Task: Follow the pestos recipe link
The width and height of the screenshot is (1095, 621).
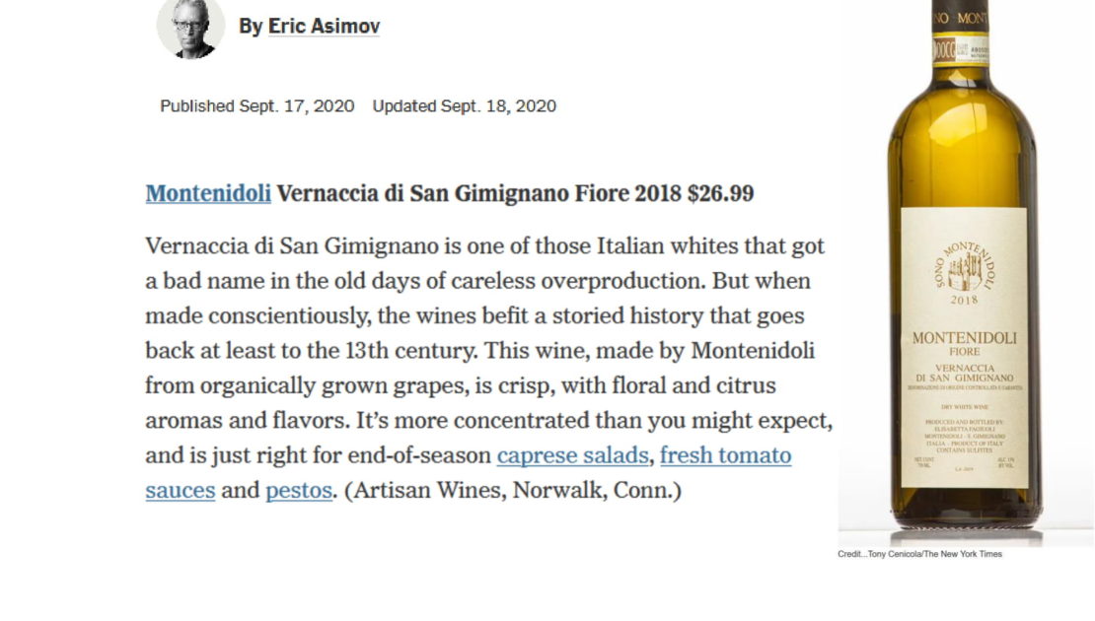Action: coord(299,491)
